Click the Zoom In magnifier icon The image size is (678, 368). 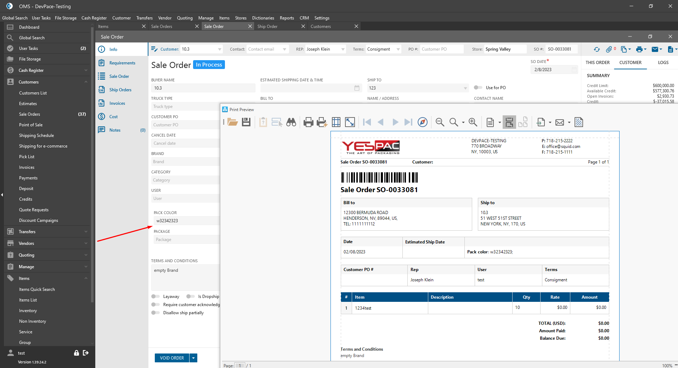pos(473,122)
